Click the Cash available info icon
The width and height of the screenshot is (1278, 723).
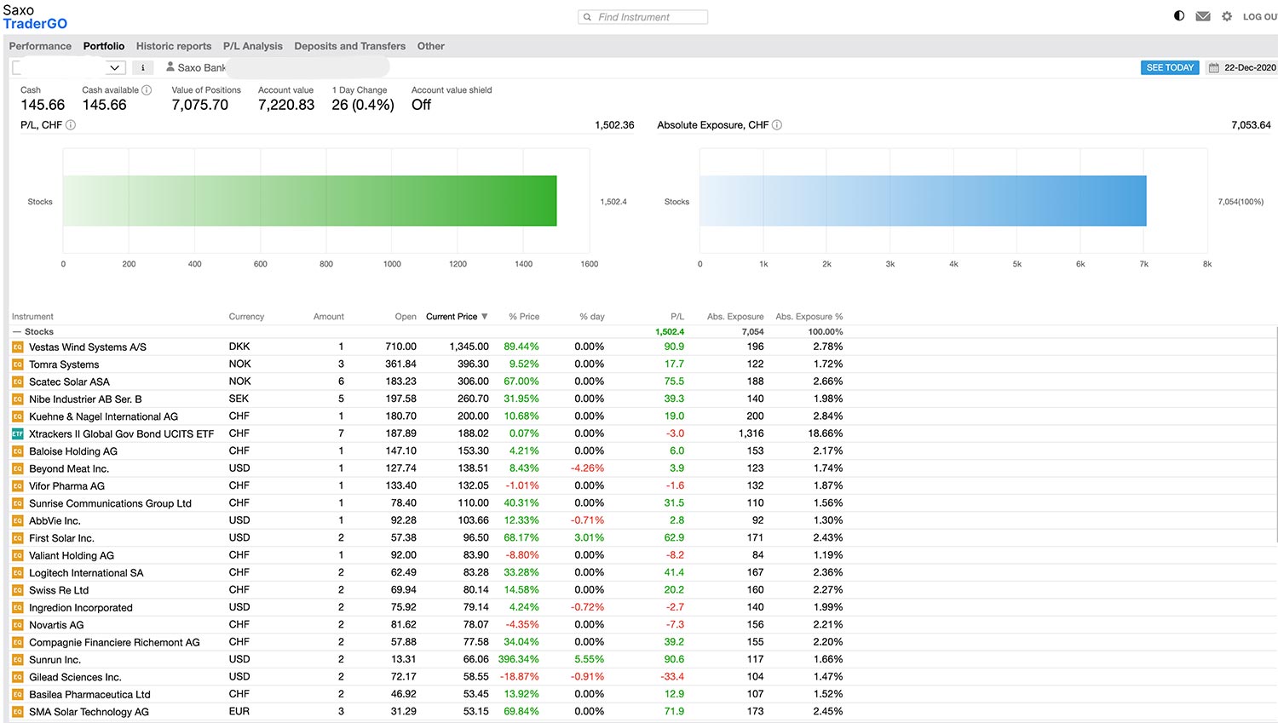tap(147, 90)
